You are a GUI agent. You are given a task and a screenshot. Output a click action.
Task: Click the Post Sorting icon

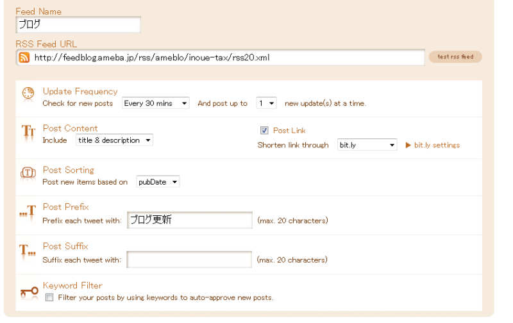[x=28, y=173]
